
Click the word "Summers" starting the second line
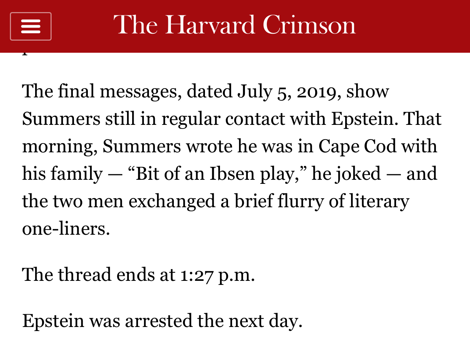click(61, 119)
